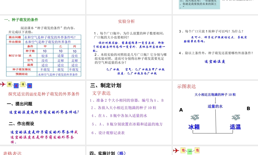This screenshot has height=155, width=258.
Task: Open the slide titled 四、实施计划（略）
Action: [x=129, y=151]
